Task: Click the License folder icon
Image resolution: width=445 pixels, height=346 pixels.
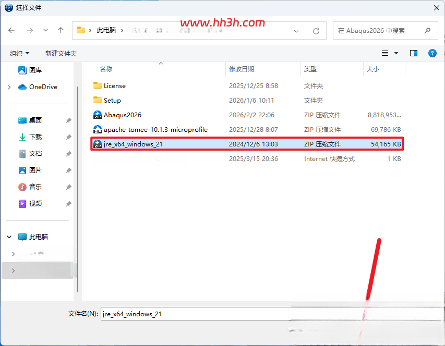Action: pyautogui.click(x=98, y=85)
